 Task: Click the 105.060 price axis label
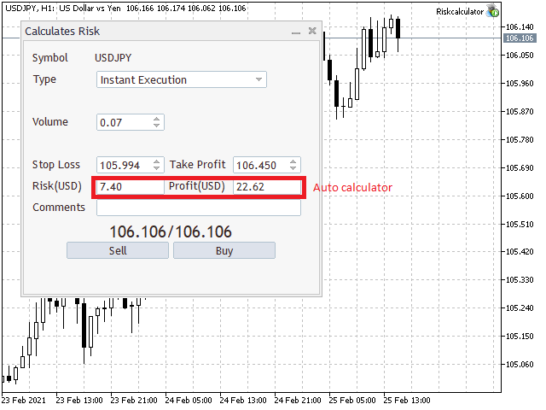click(x=520, y=365)
